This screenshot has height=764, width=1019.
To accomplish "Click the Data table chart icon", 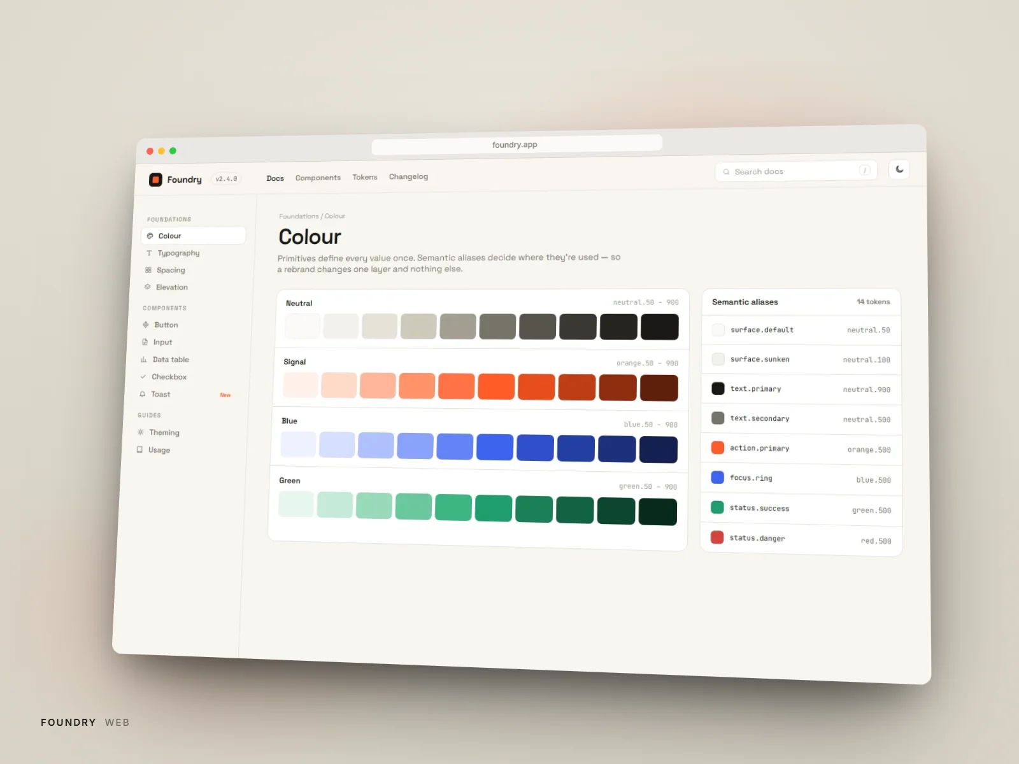I will coord(144,359).
